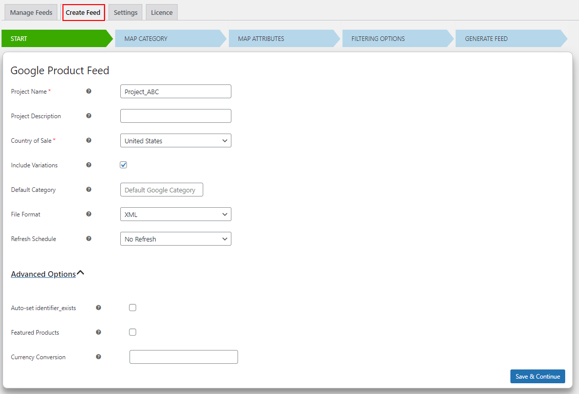Open the File Format dropdown showing XML
The height and width of the screenshot is (394, 579).
(176, 214)
